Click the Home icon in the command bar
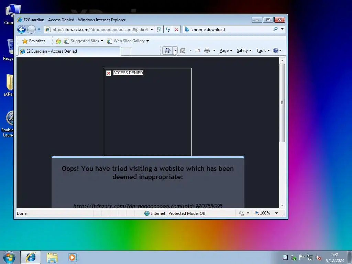This screenshot has height=264, width=352. point(167,51)
